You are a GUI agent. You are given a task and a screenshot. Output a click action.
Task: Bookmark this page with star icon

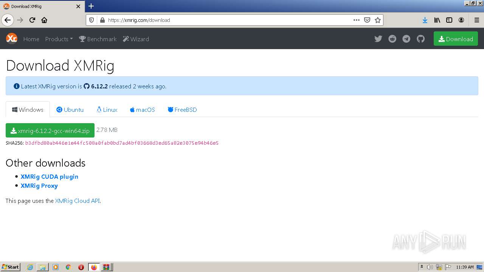tap(377, 20)
